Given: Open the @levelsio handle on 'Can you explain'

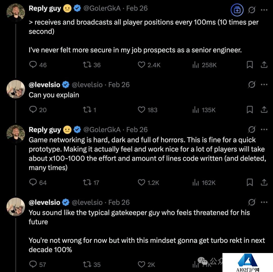Looking at the screenshot, I should [x=87, y=85].
